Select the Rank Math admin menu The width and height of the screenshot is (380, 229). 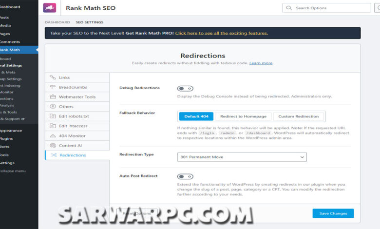pos(19,50)
